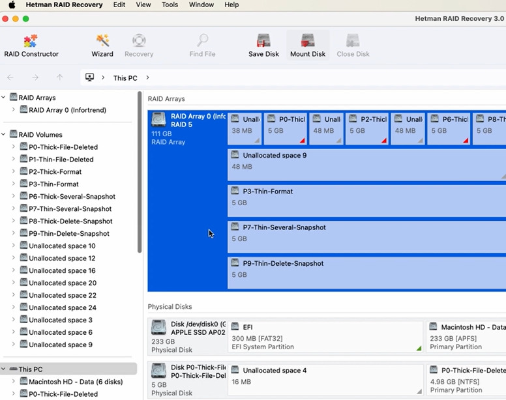Viewport: 506px width, 400px height.
Task: Collapse the RAID Arrays tree section
Action: pos(3,97)
